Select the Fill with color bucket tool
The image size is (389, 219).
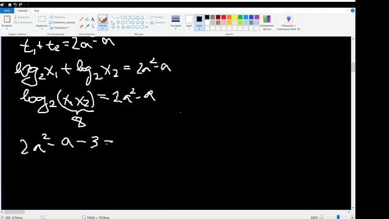click(87, 19)
